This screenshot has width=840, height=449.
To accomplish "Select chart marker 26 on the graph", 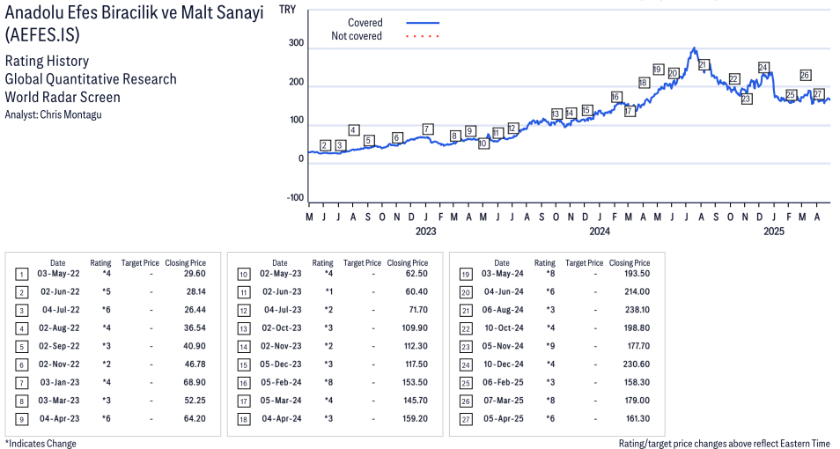I will pyautogui.click(x=805, y=75).
